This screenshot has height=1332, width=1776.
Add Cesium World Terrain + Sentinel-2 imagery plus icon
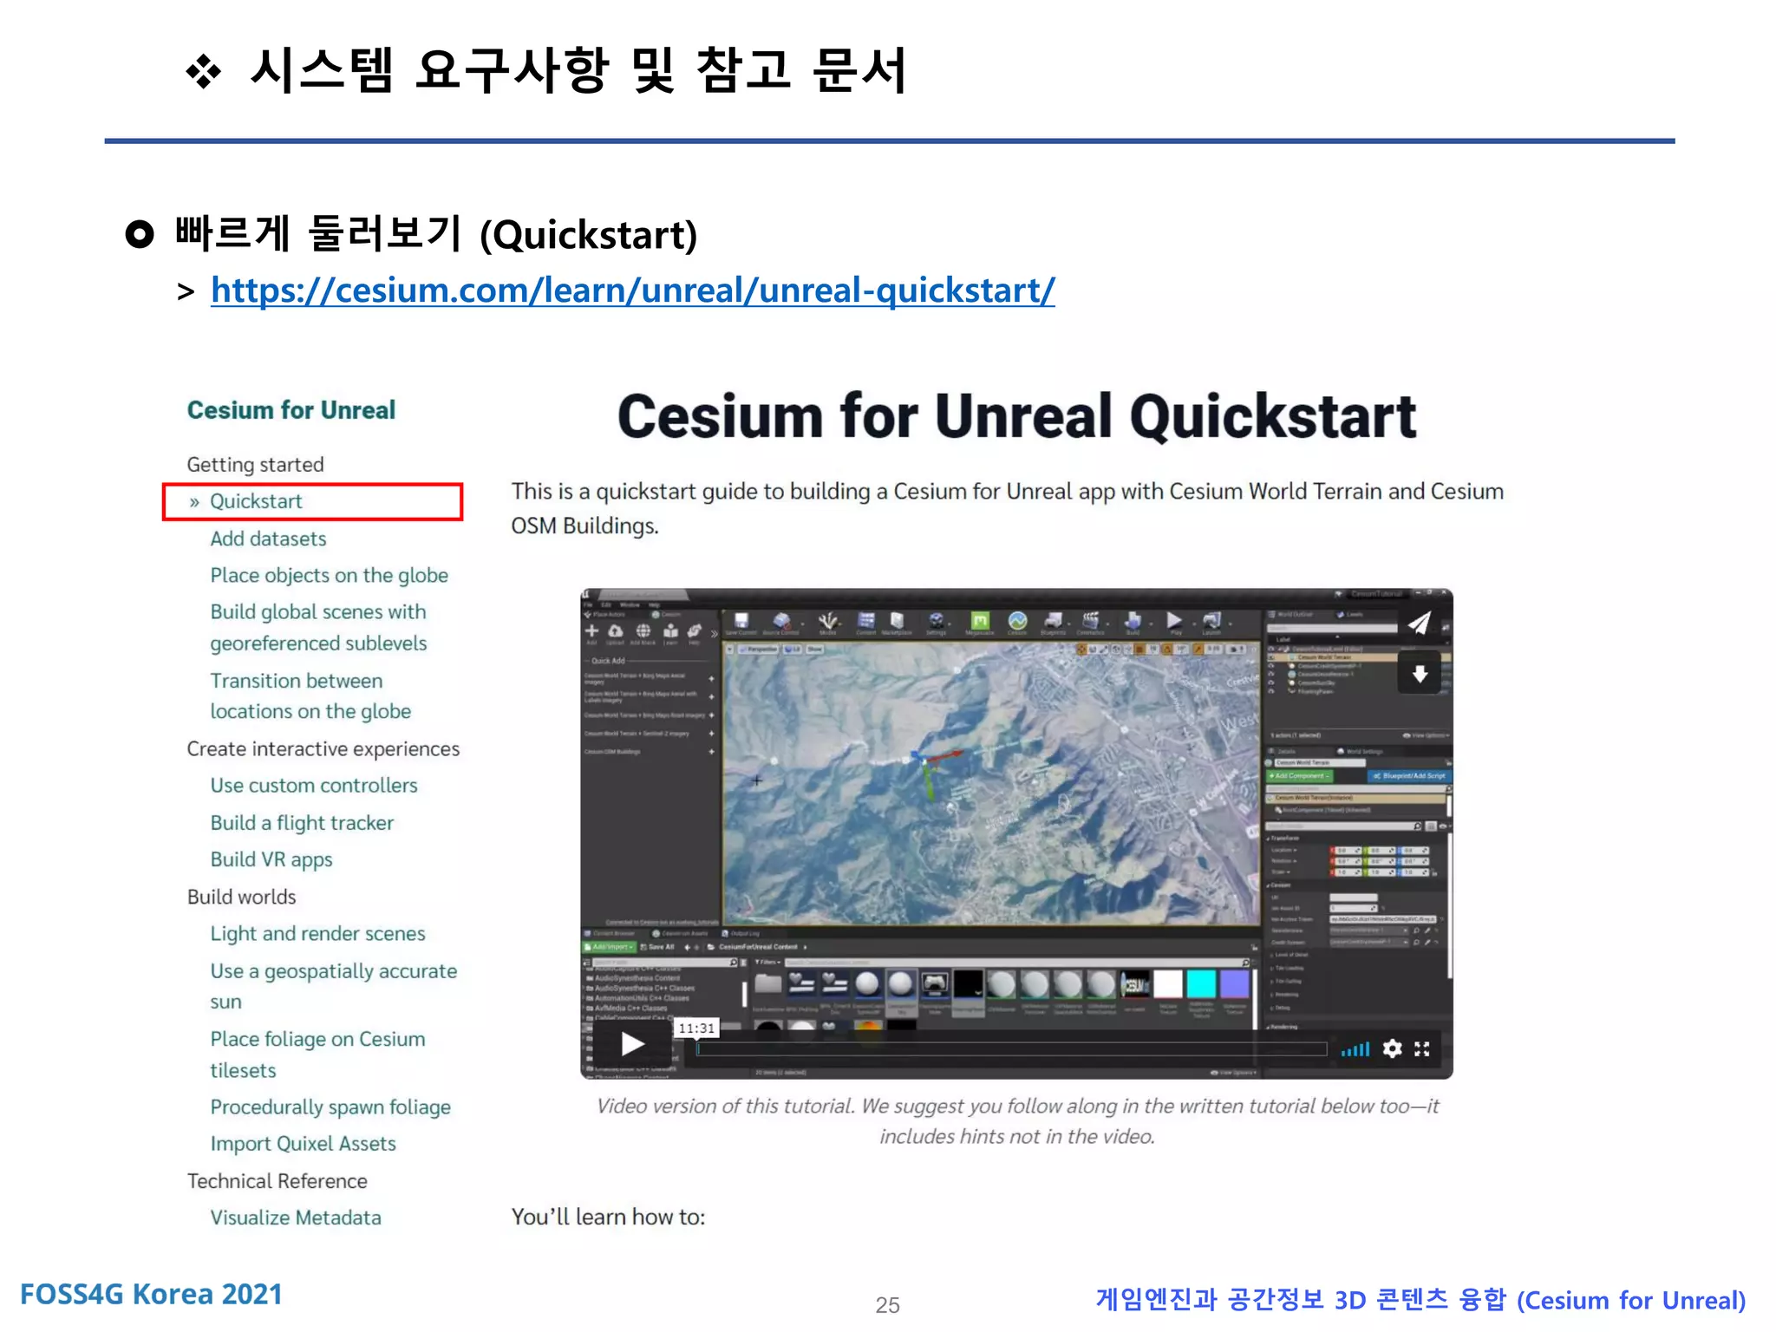point(712,734)
